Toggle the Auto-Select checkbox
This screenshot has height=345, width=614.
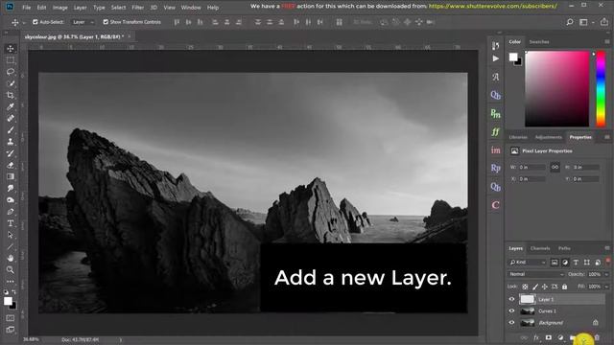coord(35,22)
